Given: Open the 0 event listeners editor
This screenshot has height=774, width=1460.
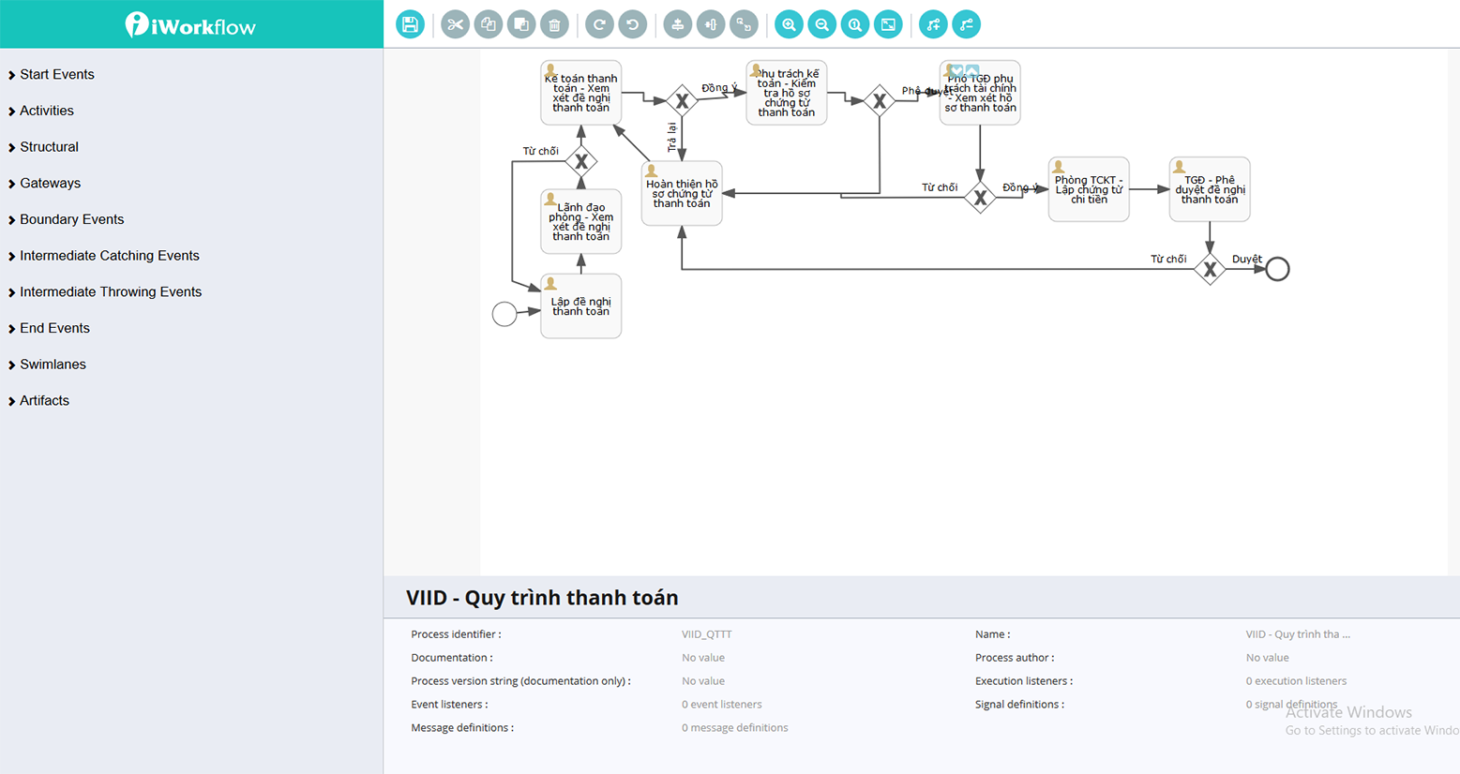Looking at the screenshot, I should 722,705.
